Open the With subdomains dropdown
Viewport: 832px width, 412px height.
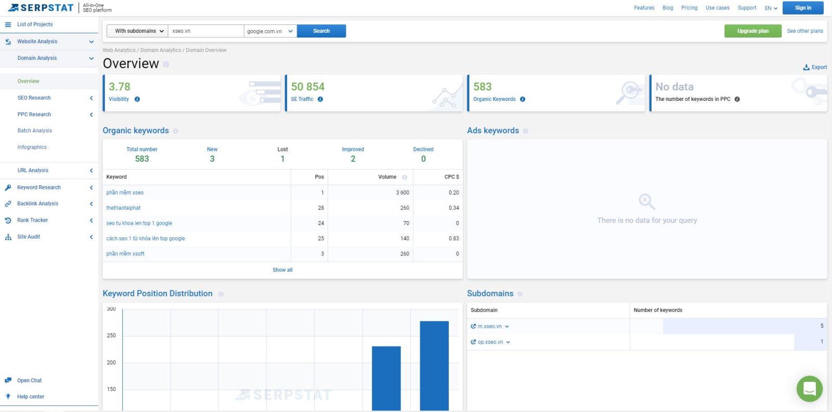[137, 31]
